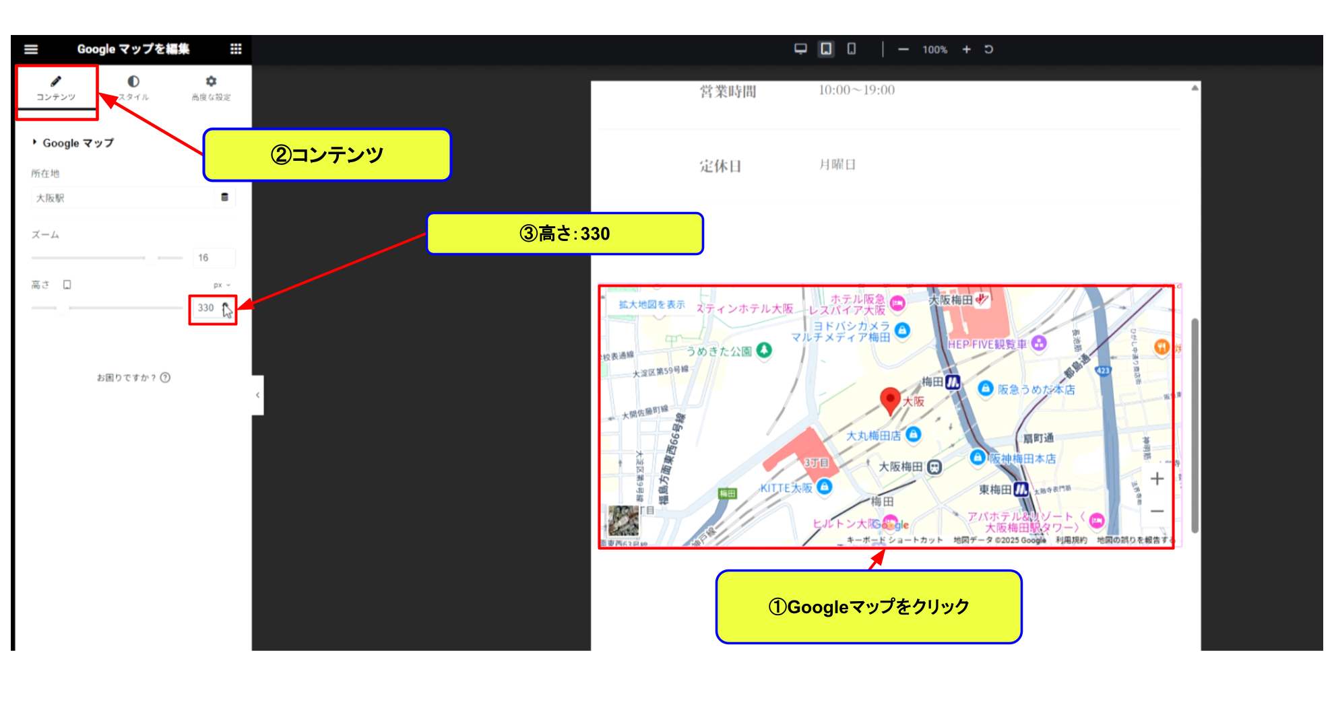Open the hamburger menu in Elementor panel

coord(31,49)
